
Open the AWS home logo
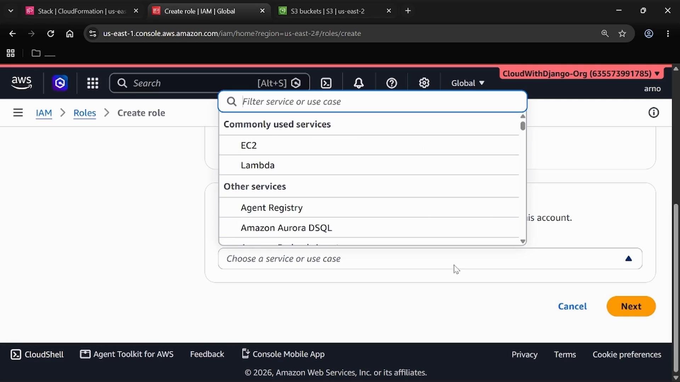pyautogui.click(x=22, y=83)
